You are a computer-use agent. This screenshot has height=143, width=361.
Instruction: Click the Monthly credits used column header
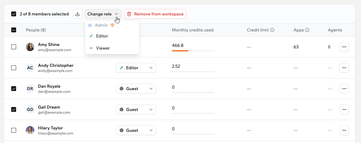pos(193,30)
